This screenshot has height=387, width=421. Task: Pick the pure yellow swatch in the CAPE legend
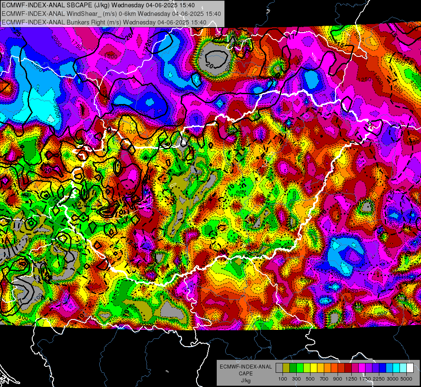(313, 368)
